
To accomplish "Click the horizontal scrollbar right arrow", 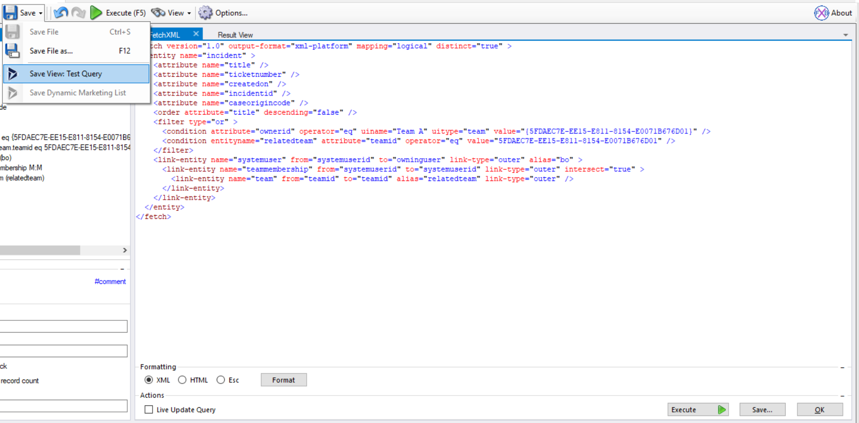I will click(x=125, y=250).
